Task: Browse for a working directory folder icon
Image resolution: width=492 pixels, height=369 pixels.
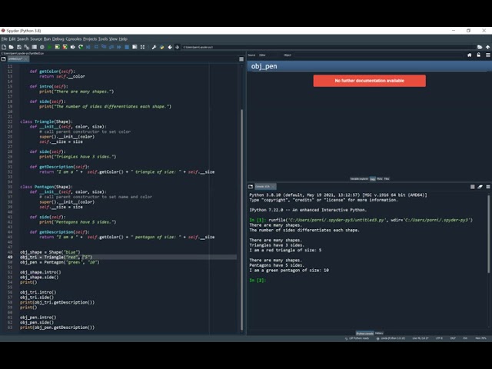Action: [480, 47]
